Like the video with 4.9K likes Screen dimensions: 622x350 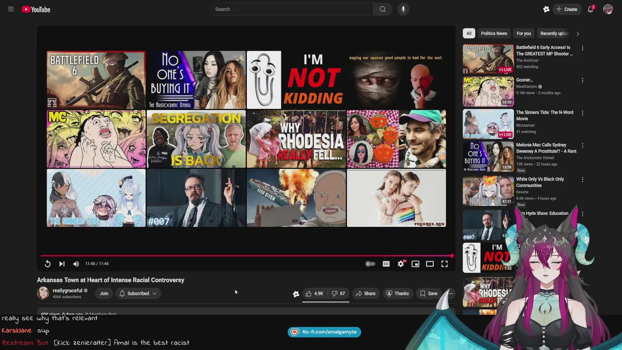tap(314, 294)
